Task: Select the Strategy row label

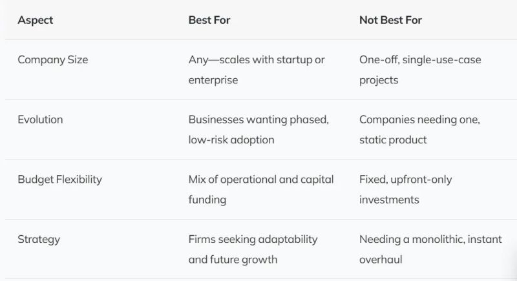Action: pos(39,239)
